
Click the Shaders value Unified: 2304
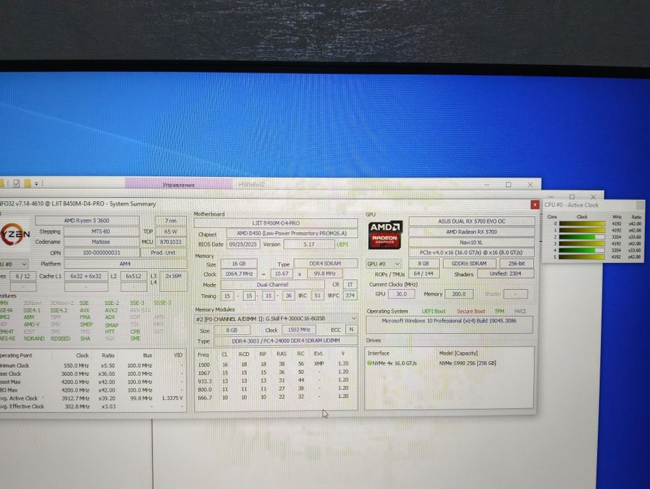[505, 274]
